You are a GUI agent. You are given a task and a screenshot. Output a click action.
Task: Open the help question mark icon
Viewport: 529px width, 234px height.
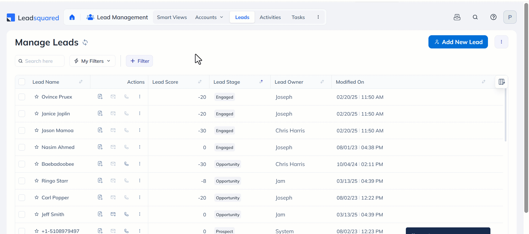493,17
